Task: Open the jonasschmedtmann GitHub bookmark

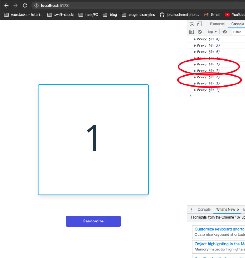Action: click(179, 15)
